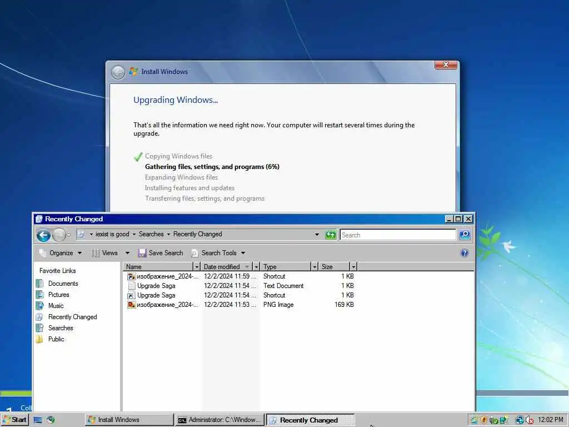Select the изображение shortcut file icon
The image size is (569, 427).
(131, 276)
